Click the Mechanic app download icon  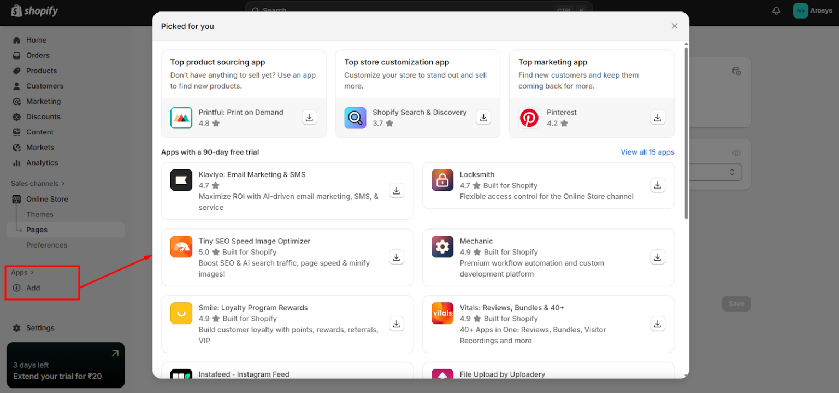(x=658, y=257)
